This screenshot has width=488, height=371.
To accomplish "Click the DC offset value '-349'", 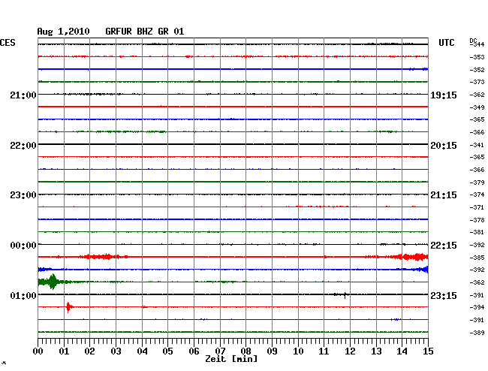I will (x=477, y=107).
